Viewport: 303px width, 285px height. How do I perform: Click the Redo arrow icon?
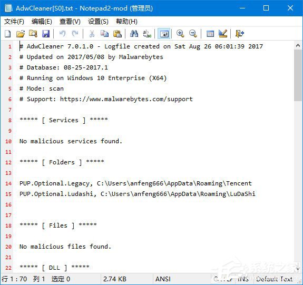(75, 34)
